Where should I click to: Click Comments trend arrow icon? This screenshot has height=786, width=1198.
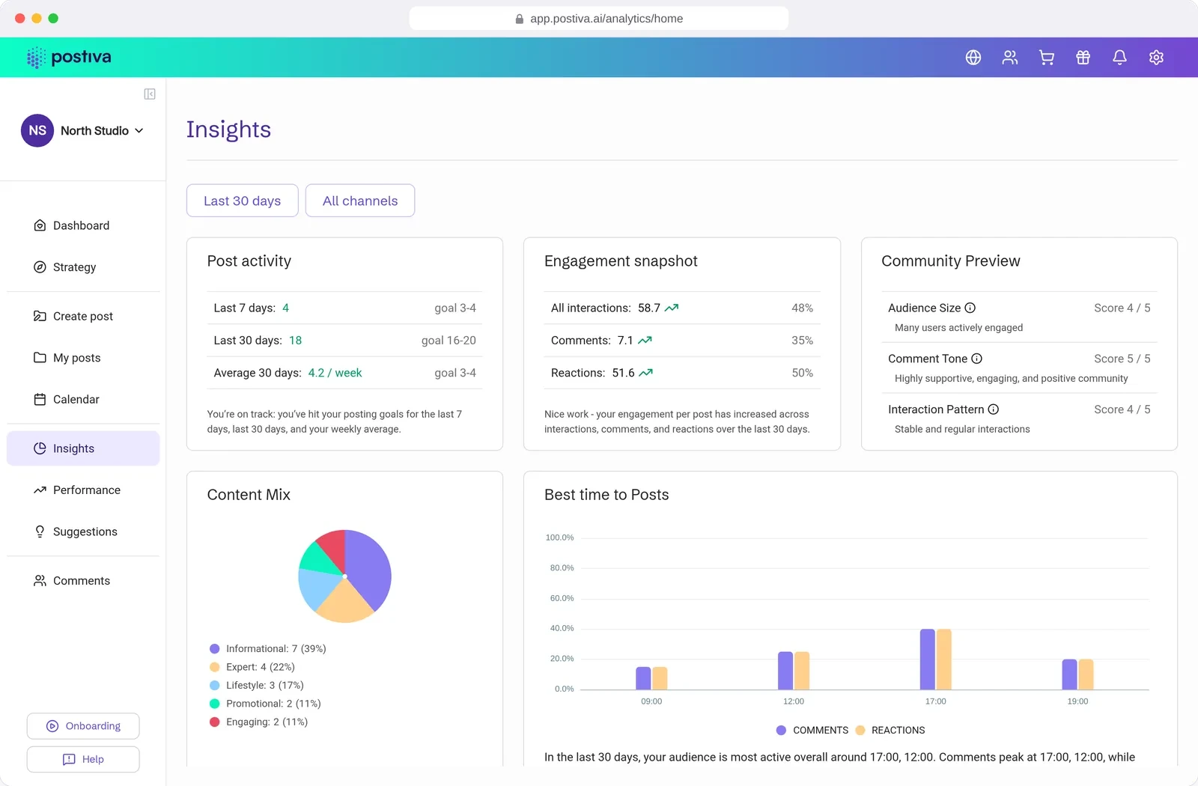645,340
